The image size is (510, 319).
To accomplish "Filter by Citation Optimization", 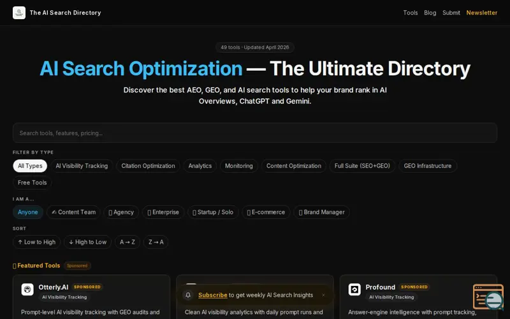I will 148,166.
